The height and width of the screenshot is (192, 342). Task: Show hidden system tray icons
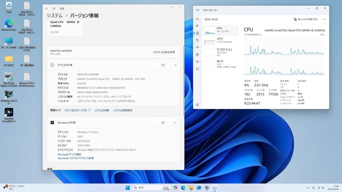click(x=308, y=188)
